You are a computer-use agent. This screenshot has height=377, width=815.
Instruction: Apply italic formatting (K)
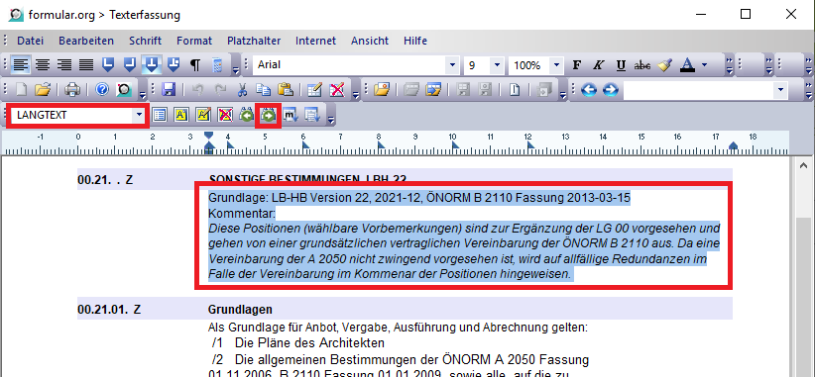point(599,65)
